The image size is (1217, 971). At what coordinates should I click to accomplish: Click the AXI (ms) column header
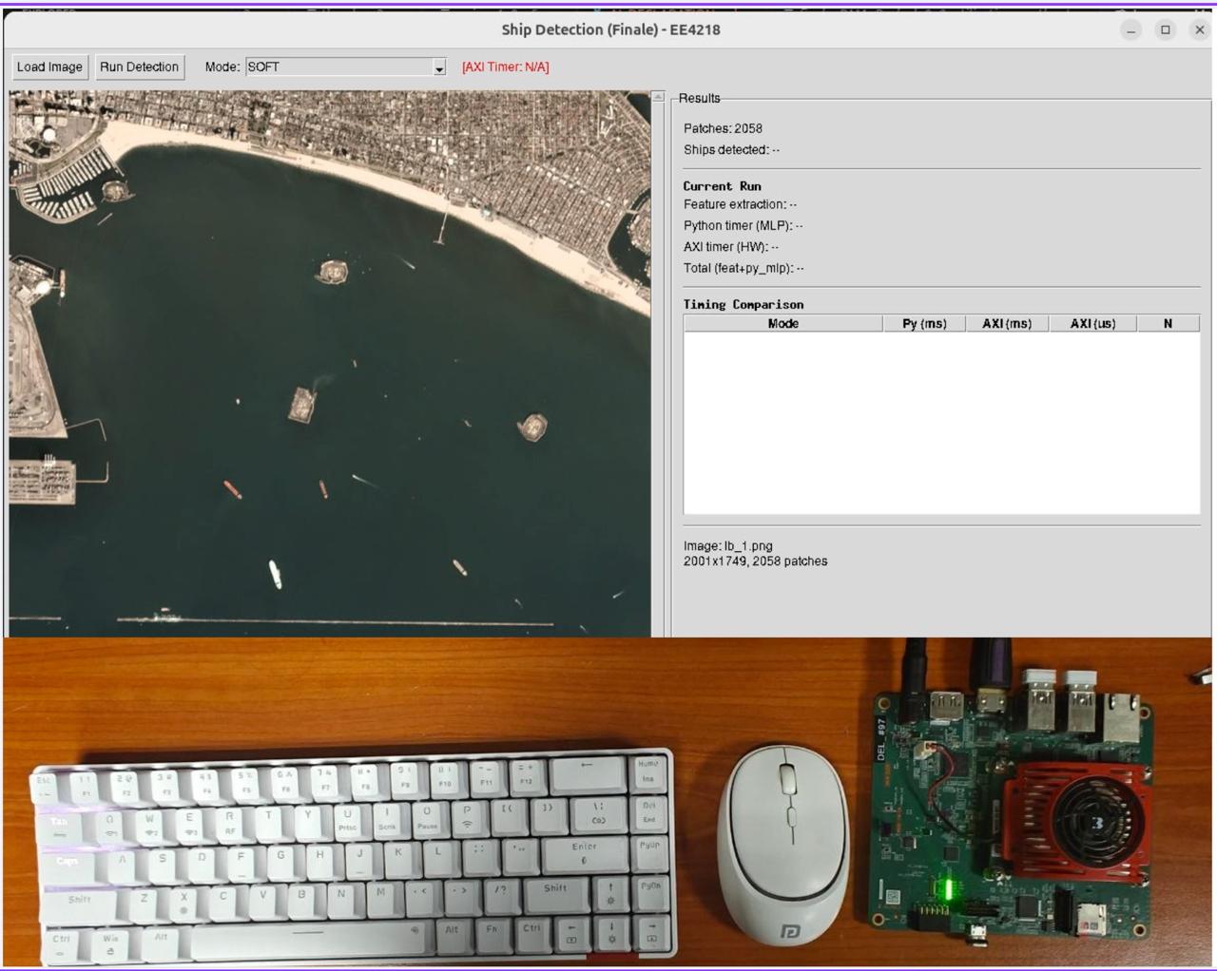(x=1007, y=324)
